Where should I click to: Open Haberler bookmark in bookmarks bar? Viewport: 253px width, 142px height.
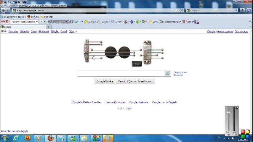(47, 17)
